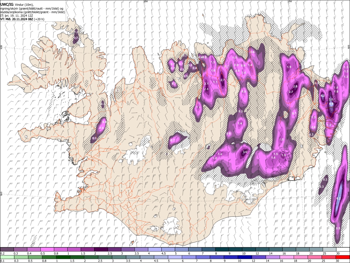Viewport: 350px width, 263px height.
Task: Click the 4.5 label in rain legend row
Action: (156, 261)
